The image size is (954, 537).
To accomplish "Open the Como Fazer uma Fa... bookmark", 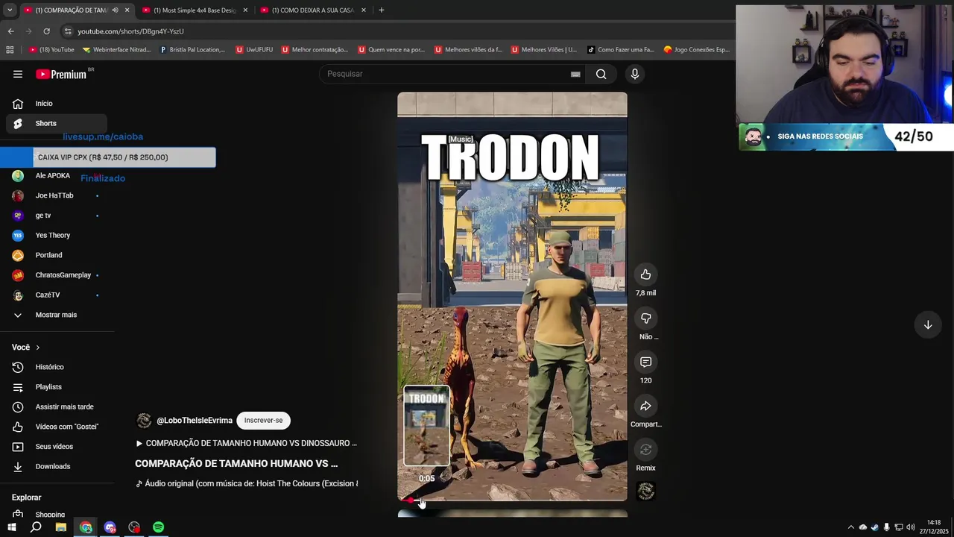I will (x=620, y=50).
